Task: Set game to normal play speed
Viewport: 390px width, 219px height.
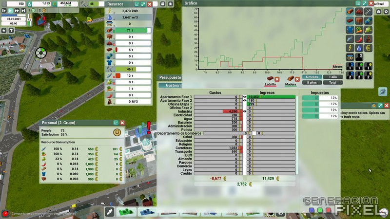Action: pos(10,11)
